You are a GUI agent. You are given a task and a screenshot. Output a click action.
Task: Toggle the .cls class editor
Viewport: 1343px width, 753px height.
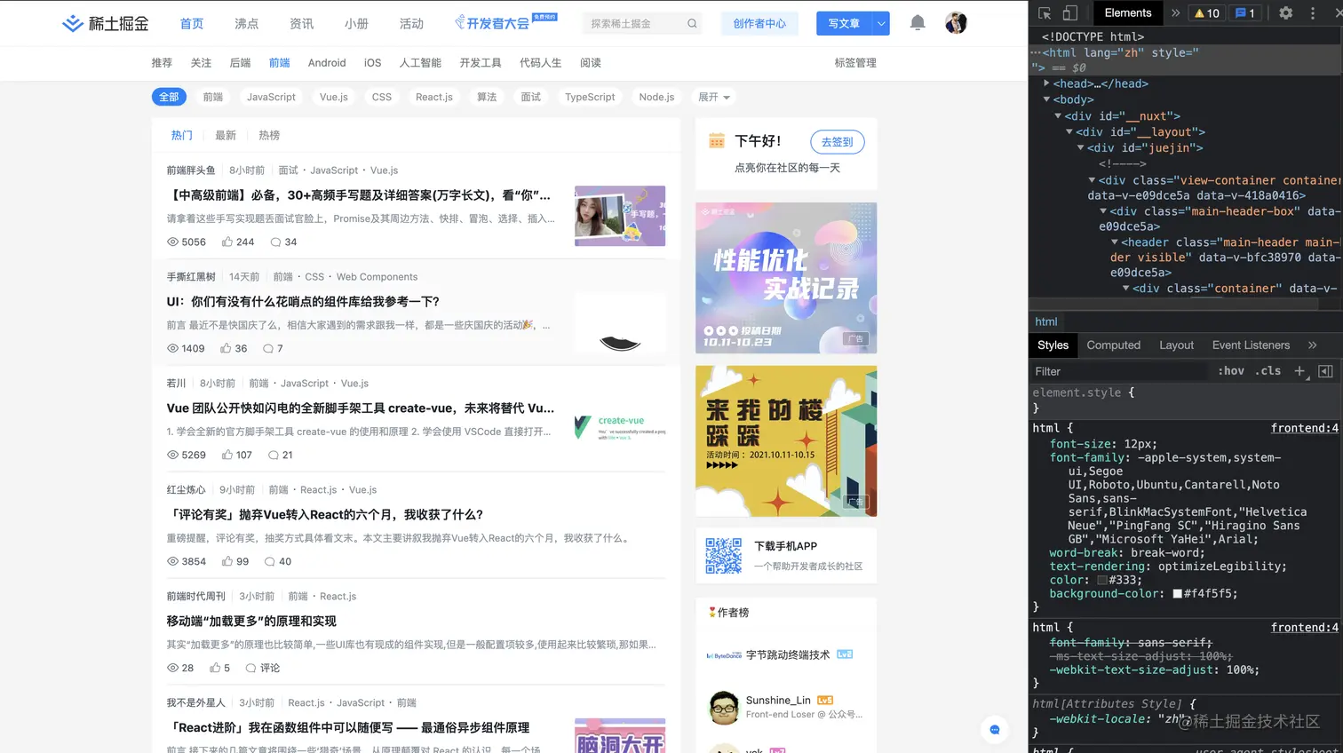coord(1268,371)
